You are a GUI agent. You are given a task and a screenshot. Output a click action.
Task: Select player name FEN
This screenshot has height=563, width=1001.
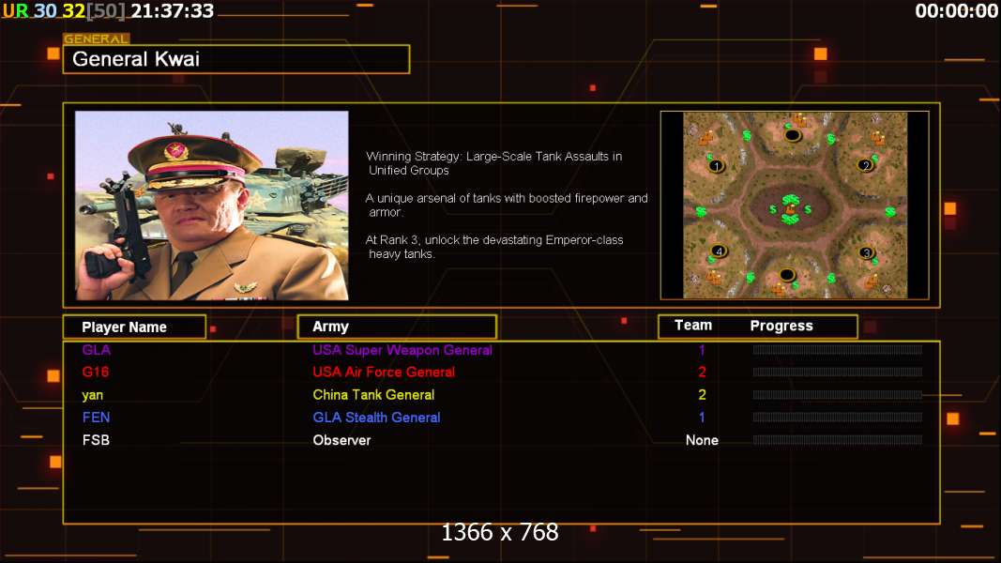point(97,418)
